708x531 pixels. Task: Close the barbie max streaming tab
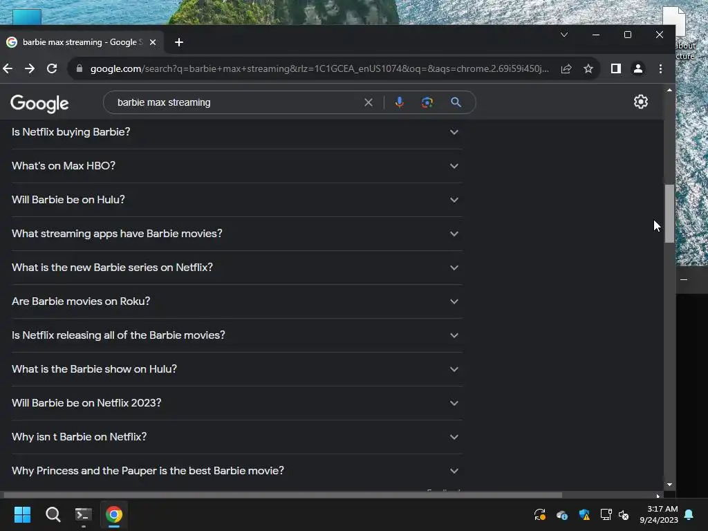pyautogui.click(x=153, y=42)
